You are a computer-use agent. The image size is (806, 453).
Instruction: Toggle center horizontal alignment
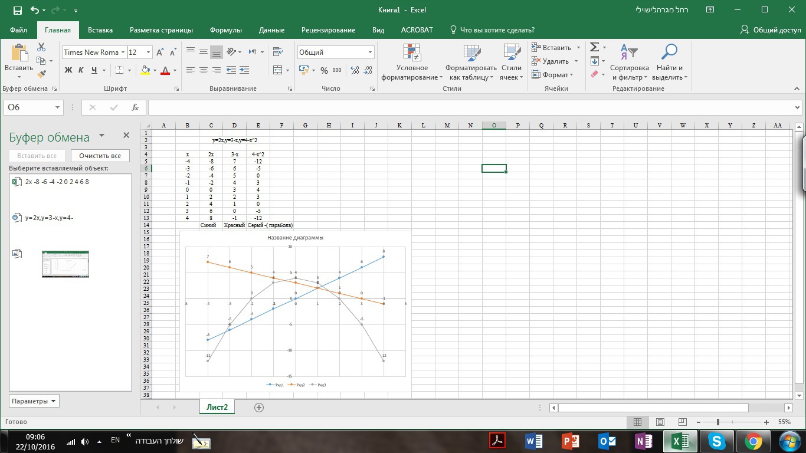204,70
